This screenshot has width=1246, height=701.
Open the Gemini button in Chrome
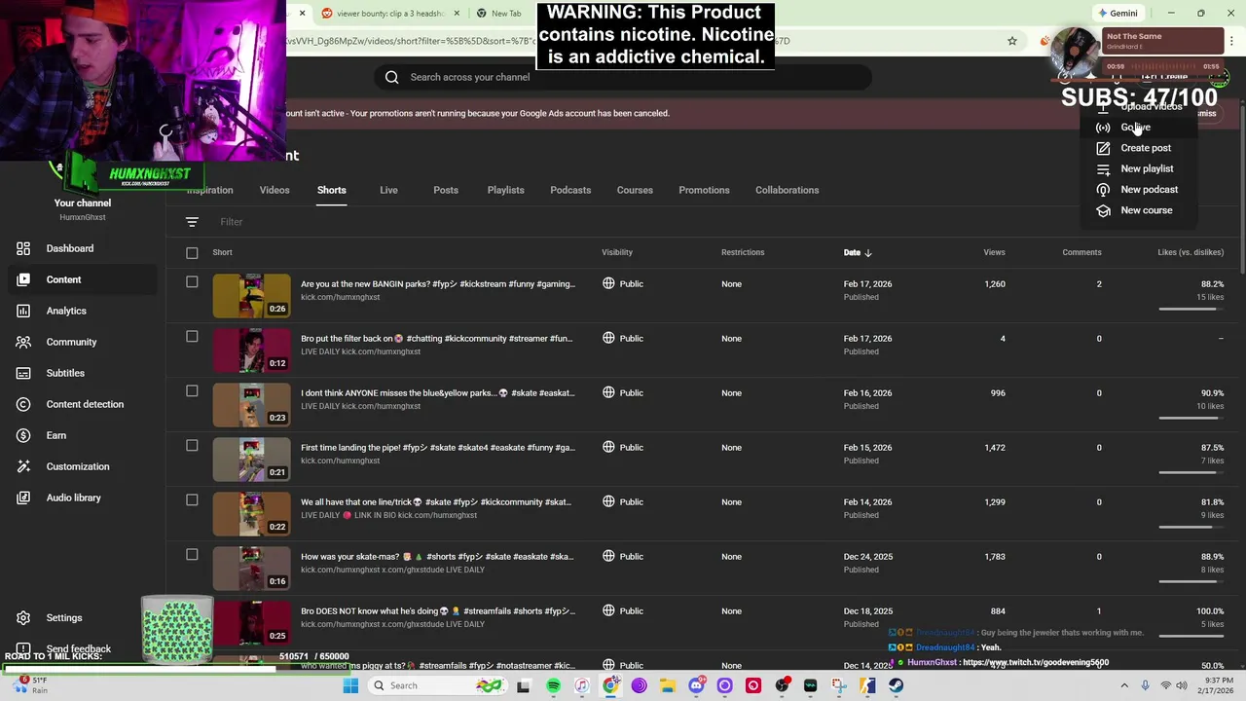click(1117, 14)
